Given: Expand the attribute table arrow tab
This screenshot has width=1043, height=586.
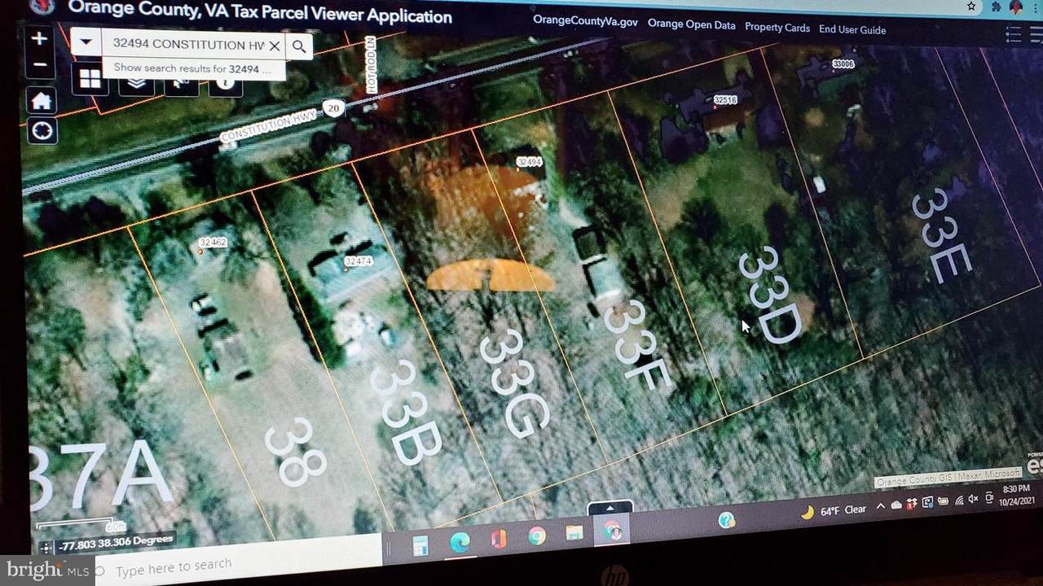Looking at the screenshot, I should (x=609, y=509).
